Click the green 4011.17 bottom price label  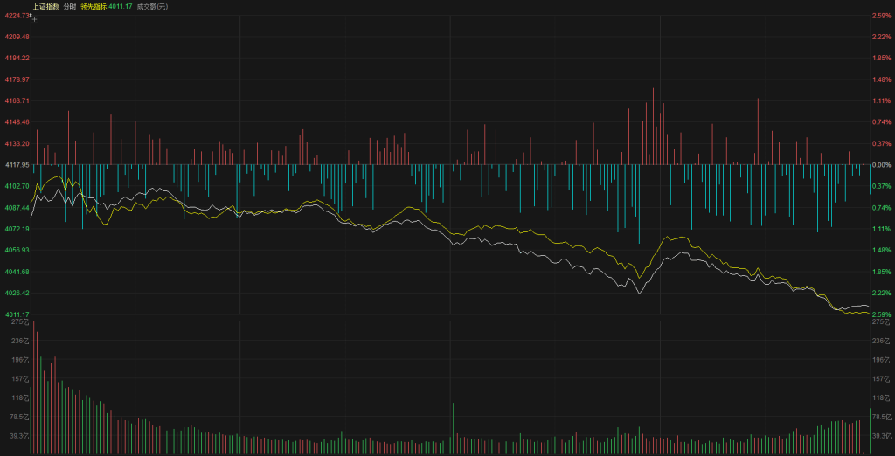pyautogui.click(x=17, y=314)
